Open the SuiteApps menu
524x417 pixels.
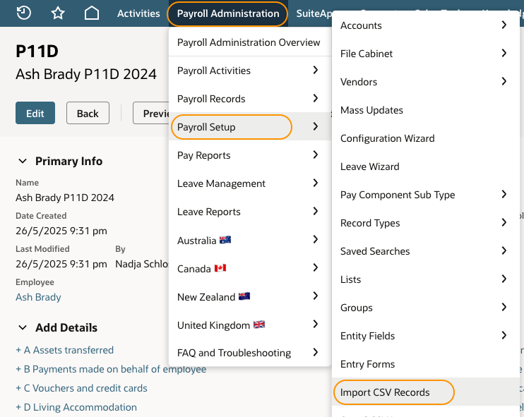click(x=314, y=13)
